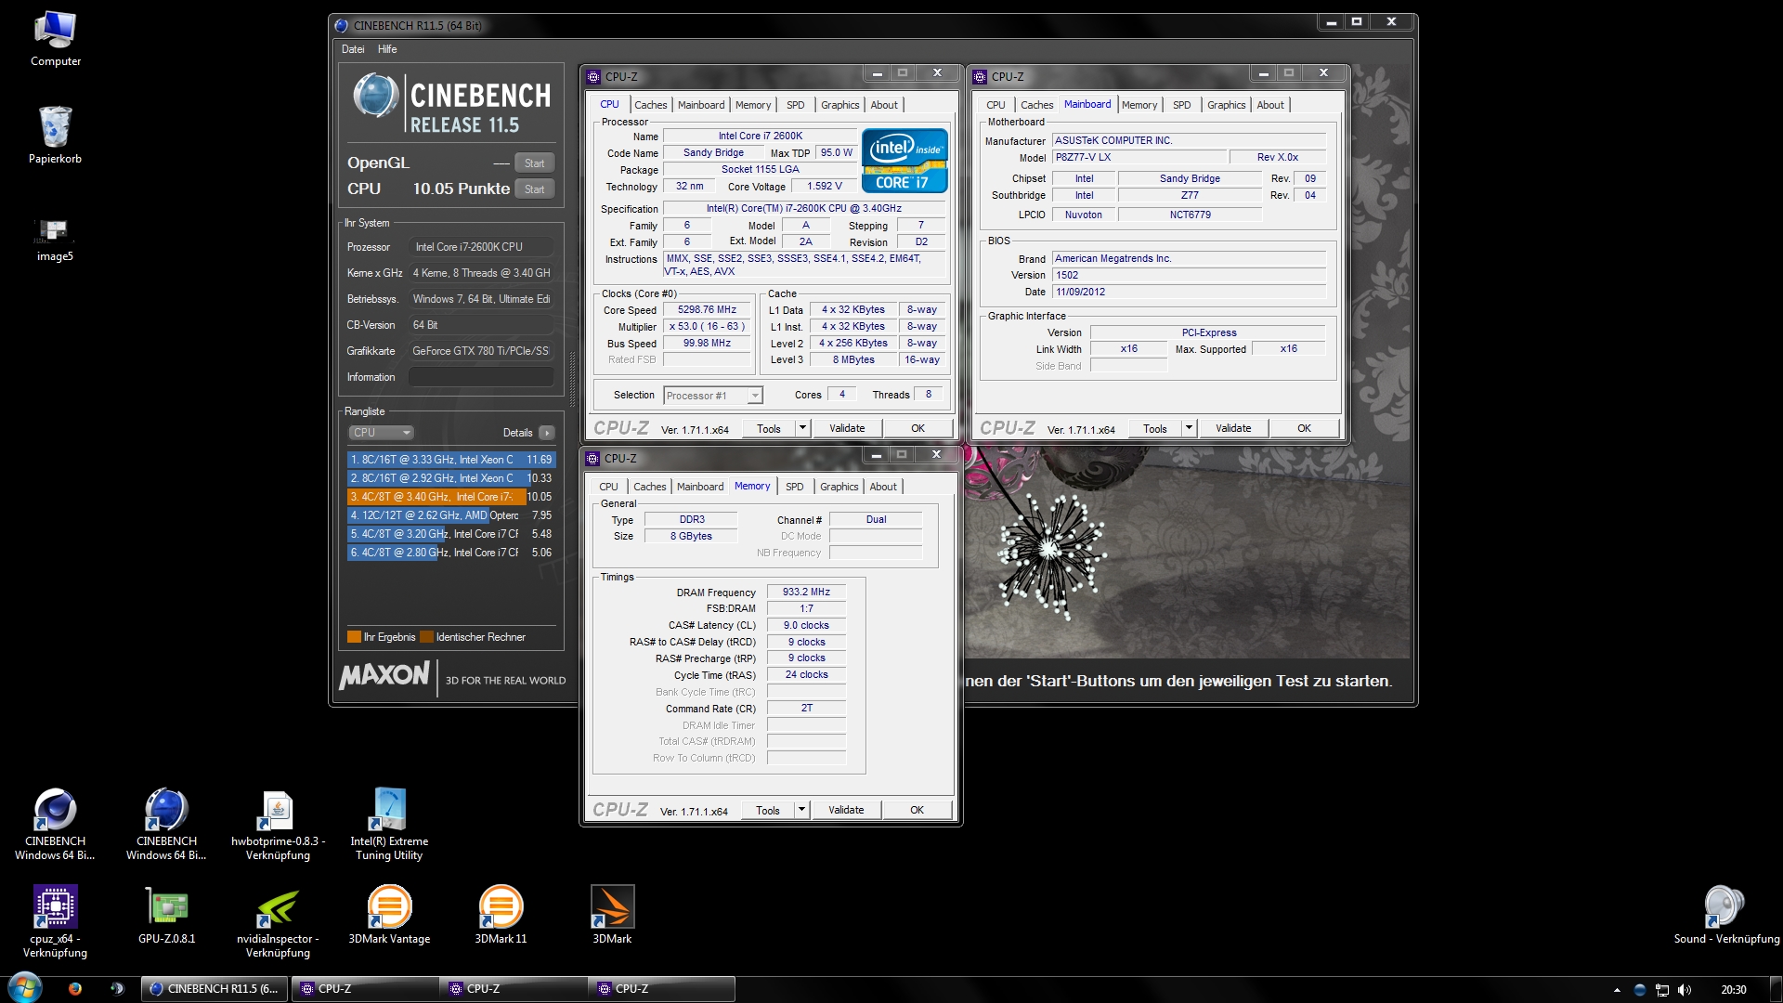Click OK in Mainboard CPU-Z window
This screenshot has width=1783, height=1003.
(x=1304, y=429)
